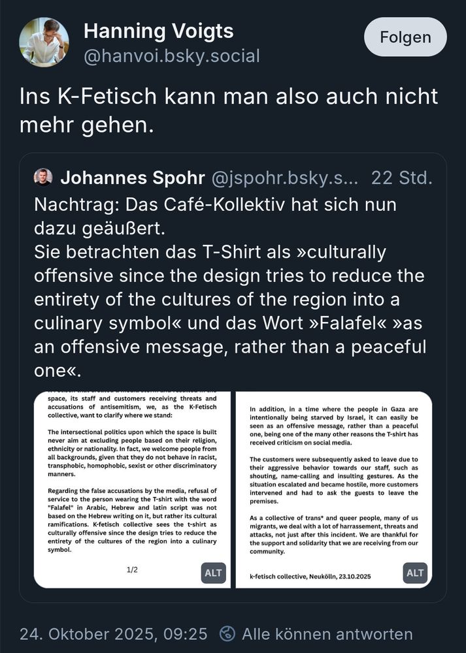
Task: Click the ALT badge on the first statement image
Action: point(212,573)
